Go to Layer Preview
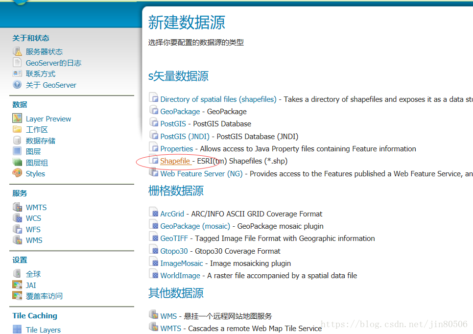 coord(48,119)
